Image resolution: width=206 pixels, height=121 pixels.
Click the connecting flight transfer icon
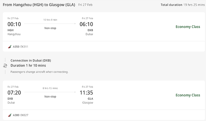pos(5,66)
